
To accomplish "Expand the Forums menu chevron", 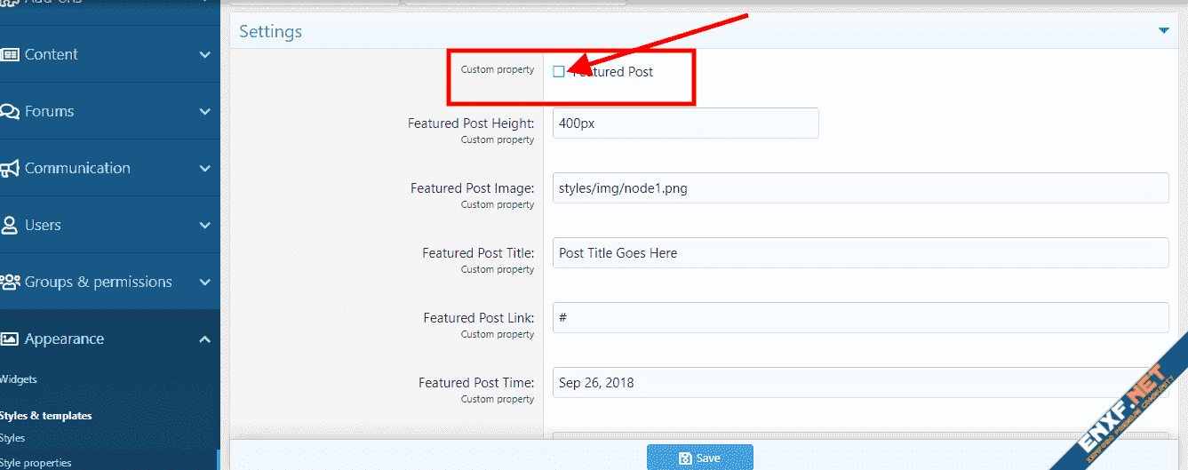I will [x=205, y=111].
